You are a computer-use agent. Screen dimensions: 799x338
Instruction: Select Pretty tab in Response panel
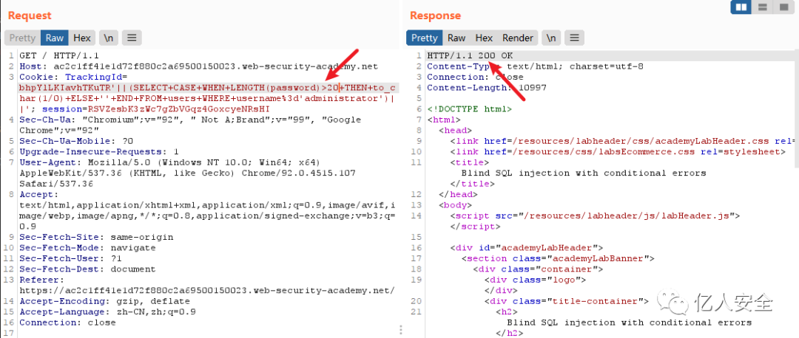425,38
